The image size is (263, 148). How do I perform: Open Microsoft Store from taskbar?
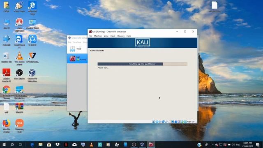[x=49, y=144]
